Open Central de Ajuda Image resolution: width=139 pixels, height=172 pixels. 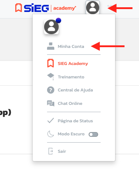pyautogui.click(x=75, y=90)
